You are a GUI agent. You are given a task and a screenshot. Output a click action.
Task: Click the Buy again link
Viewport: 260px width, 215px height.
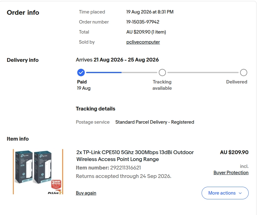(86, 193)
